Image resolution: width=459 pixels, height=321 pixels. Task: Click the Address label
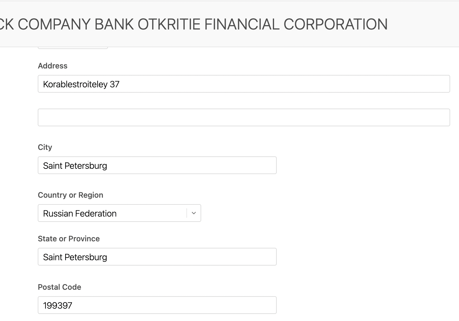[53, 66]
